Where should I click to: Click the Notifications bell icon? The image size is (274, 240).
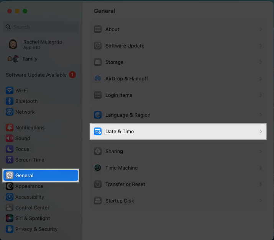click(10, 127)
